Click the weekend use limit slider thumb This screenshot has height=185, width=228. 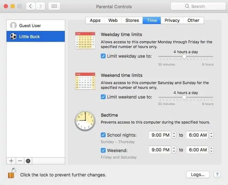tap(184, 97)
